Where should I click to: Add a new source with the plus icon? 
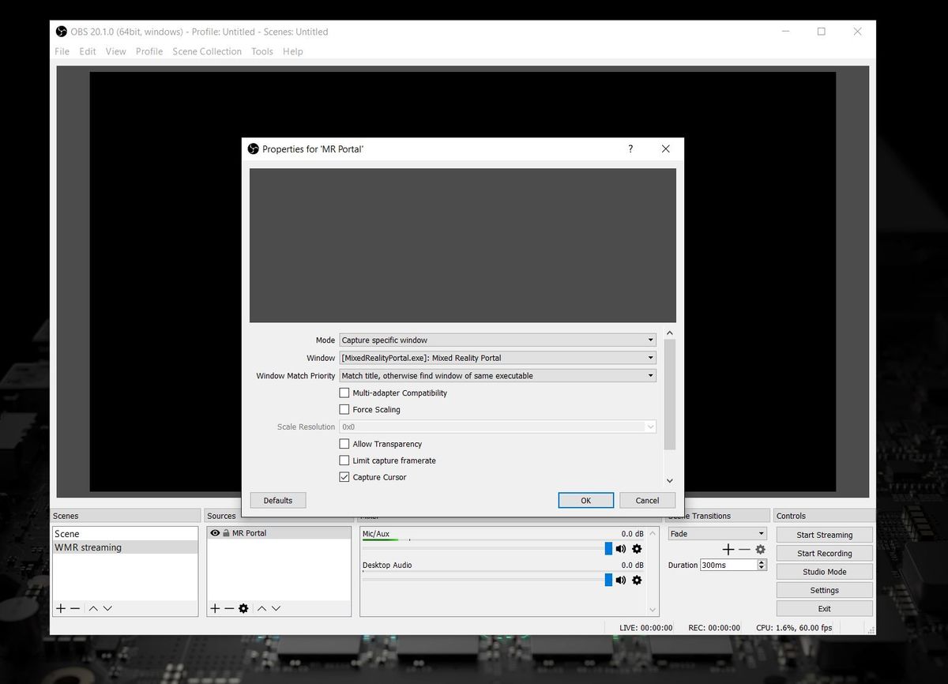click(x=214, y=608)
